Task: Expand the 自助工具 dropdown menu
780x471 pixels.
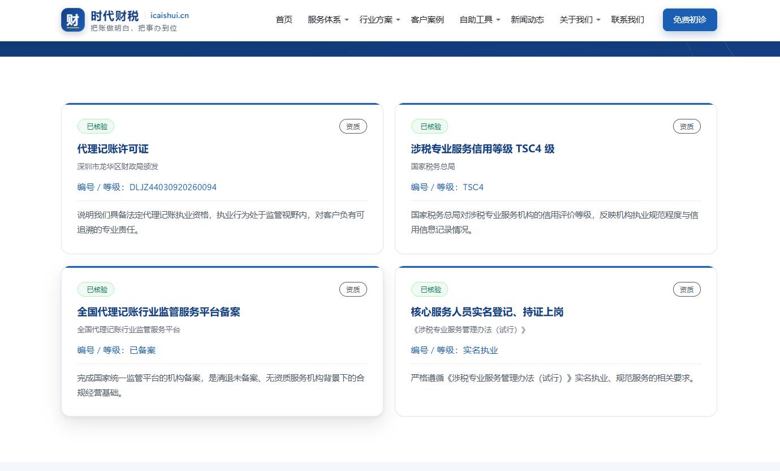Action: [x=480, y=20]
